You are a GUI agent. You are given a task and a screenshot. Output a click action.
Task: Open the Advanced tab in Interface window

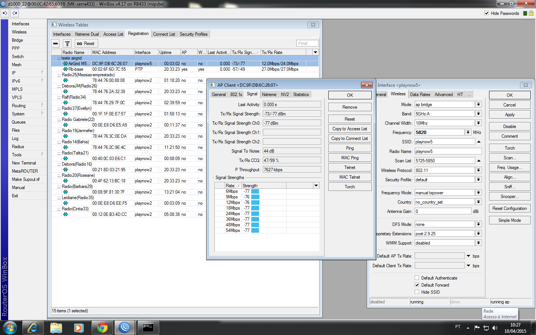coord(444,95)
